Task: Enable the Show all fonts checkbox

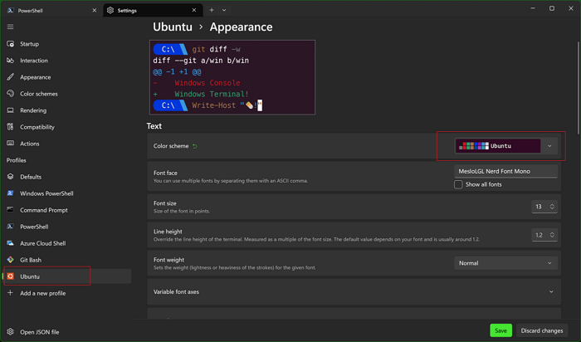Action: pyautogui.click(x=458, y=184)
